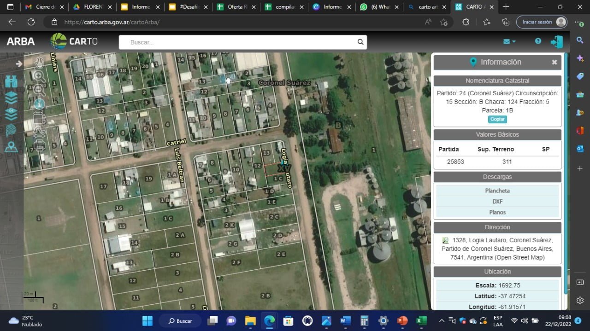Close the Información panel
This screenshot has width=590, height=331.
(555, 62)
